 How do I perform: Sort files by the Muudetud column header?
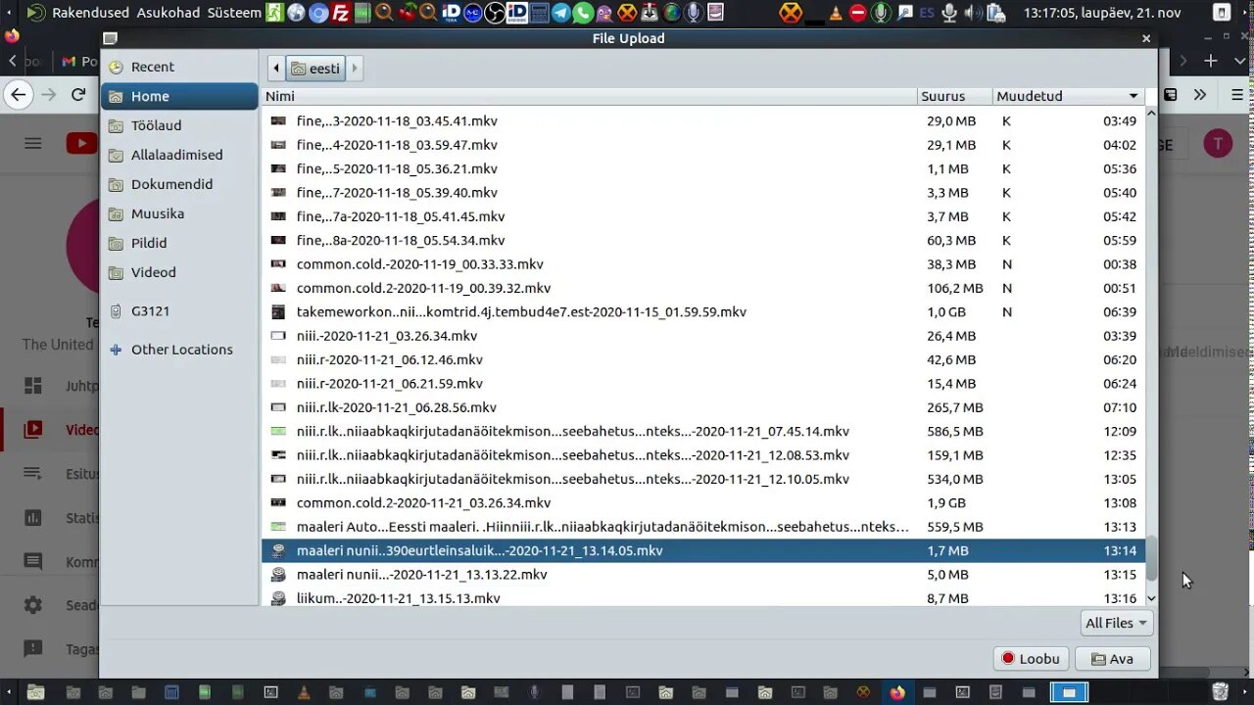coord(1068,96)
